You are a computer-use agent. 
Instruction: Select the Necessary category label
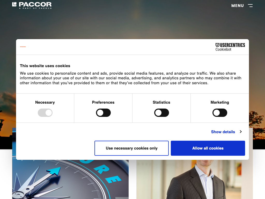(45, 102)
